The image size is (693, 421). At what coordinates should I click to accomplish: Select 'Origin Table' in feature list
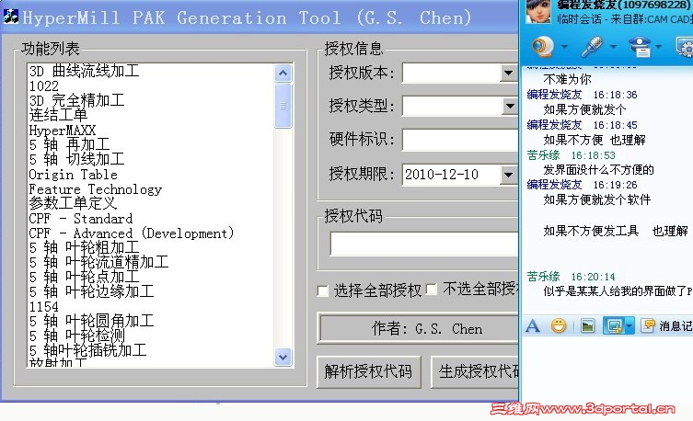coord(73,175)
